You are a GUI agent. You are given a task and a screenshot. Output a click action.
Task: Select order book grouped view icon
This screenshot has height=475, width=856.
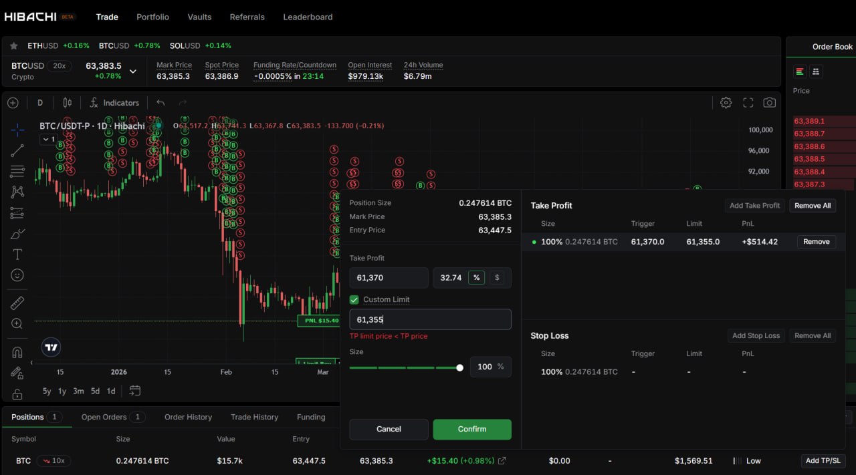point(815,71)
